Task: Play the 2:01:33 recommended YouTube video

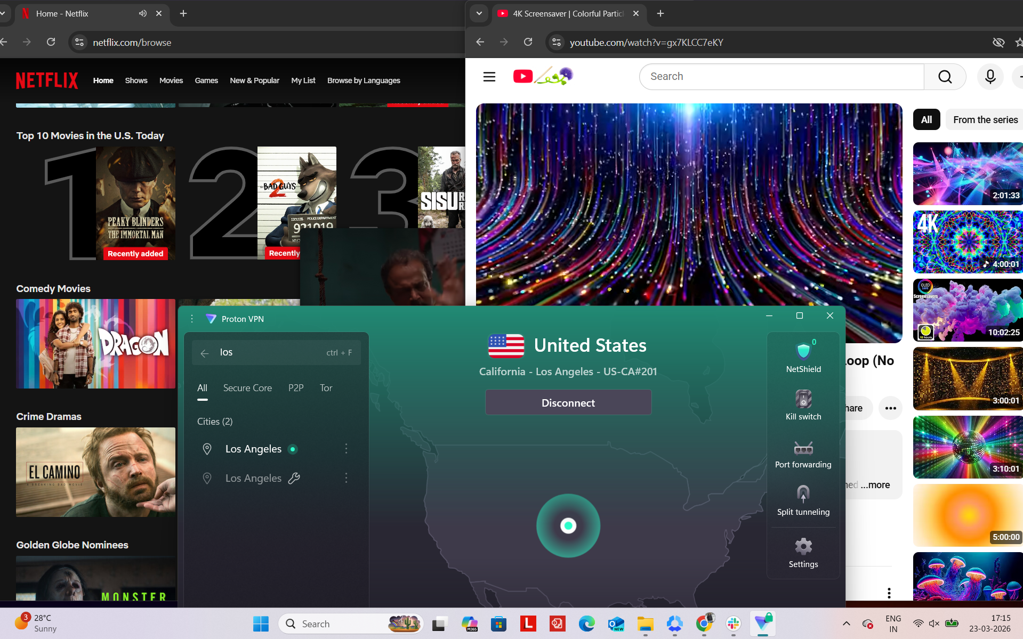Action: tap(968, 174)
